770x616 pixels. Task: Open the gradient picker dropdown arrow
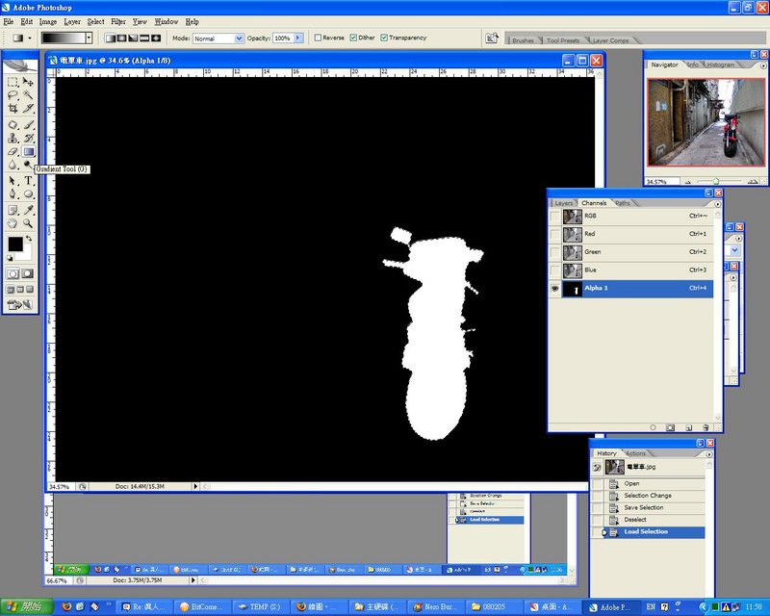89,38
